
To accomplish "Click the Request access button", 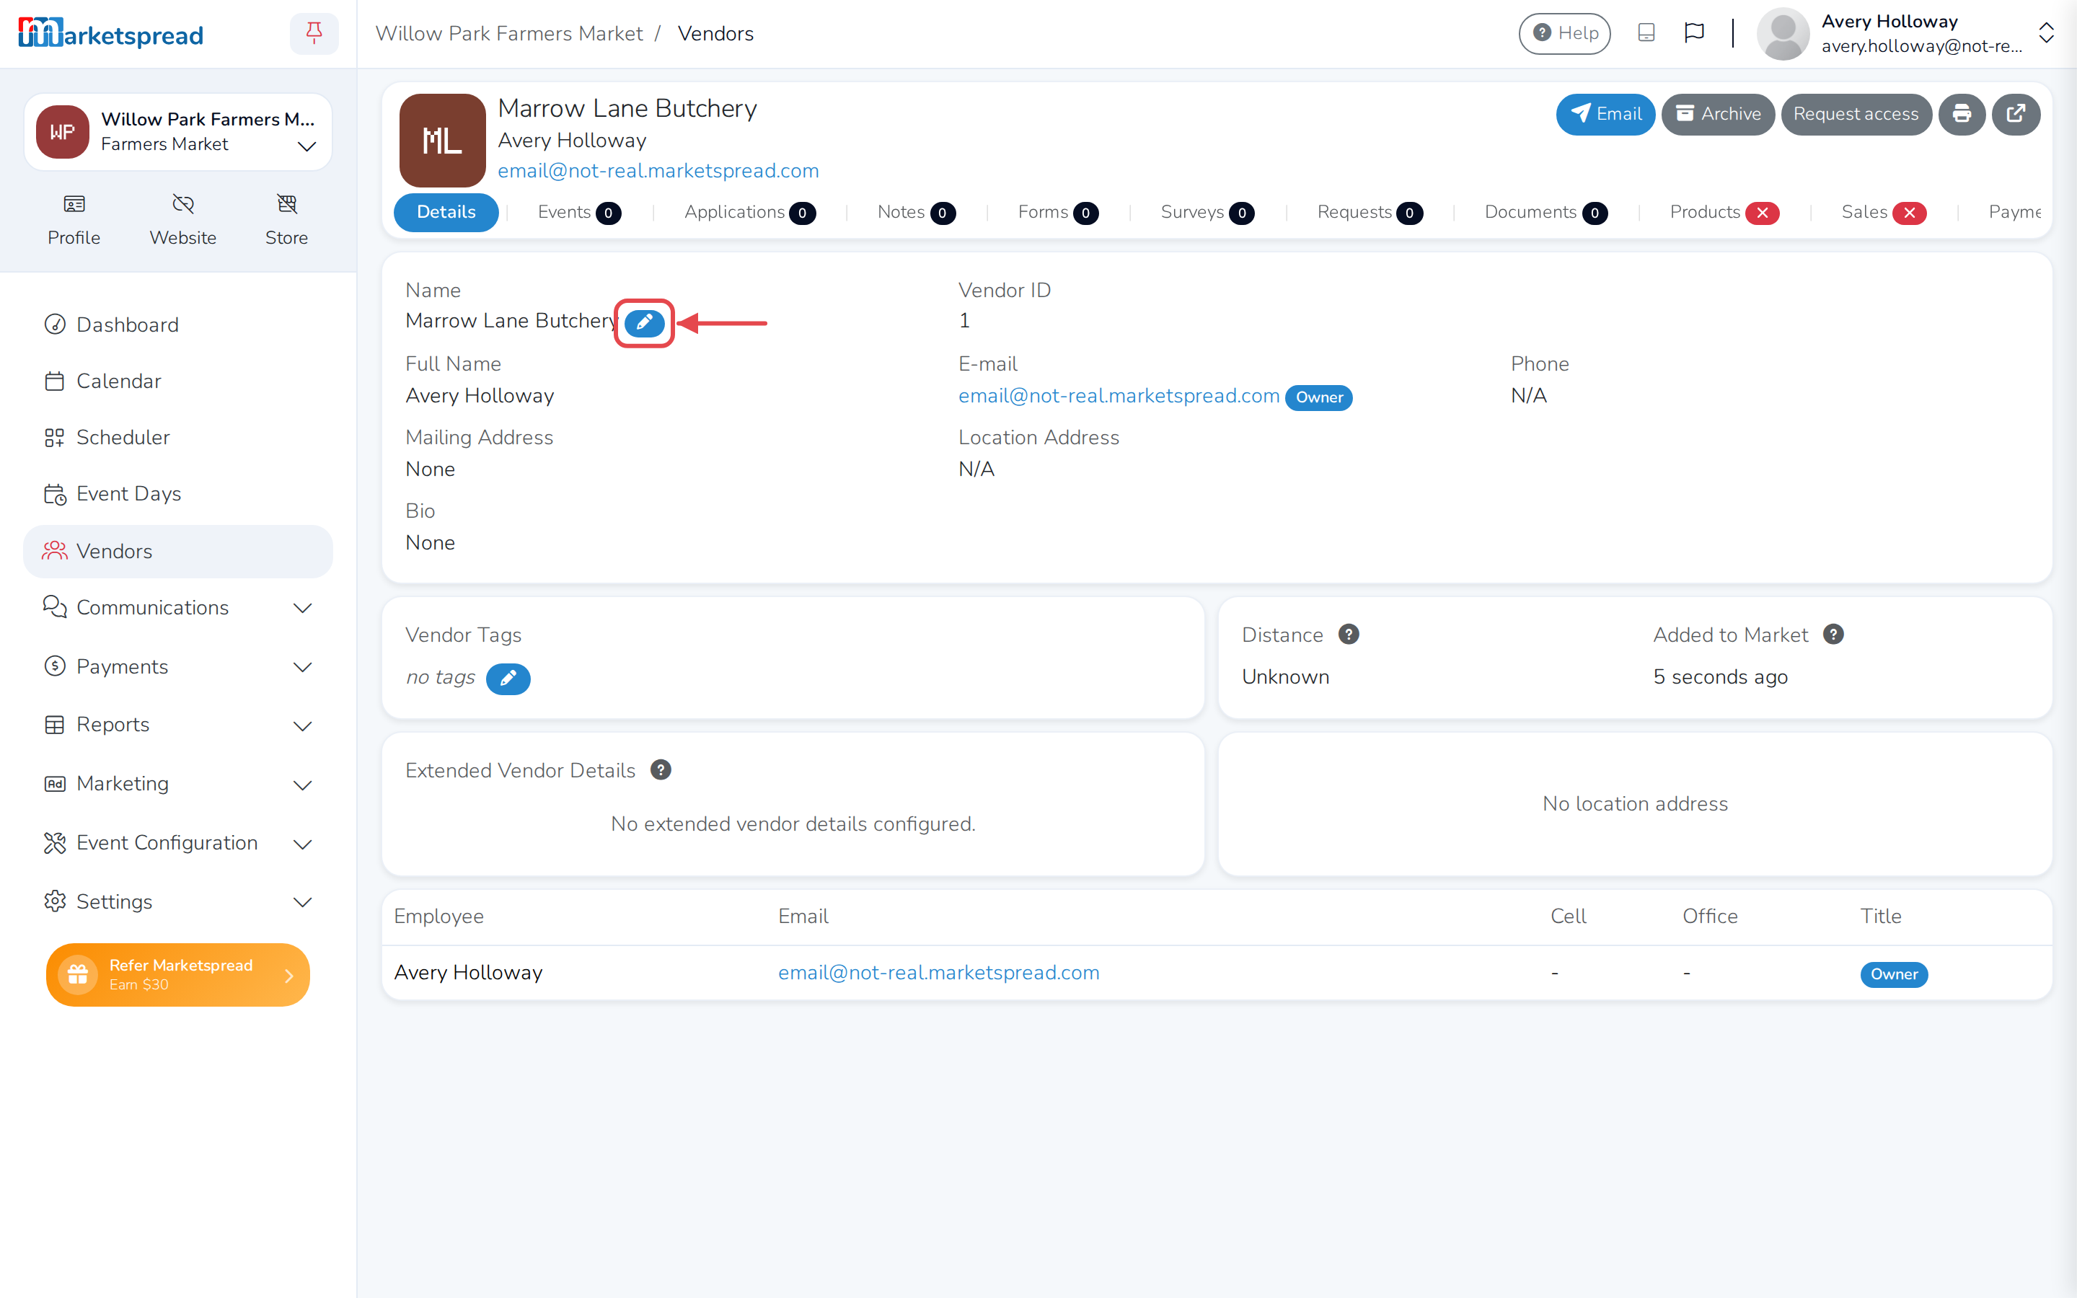I will (1856, 114).
